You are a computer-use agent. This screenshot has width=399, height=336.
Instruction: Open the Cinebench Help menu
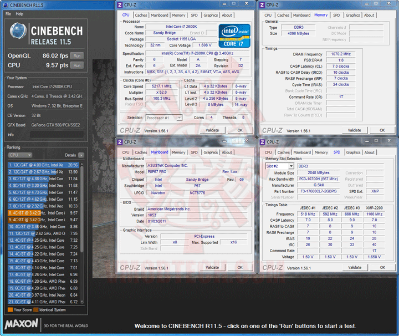(x=19, y=14)
